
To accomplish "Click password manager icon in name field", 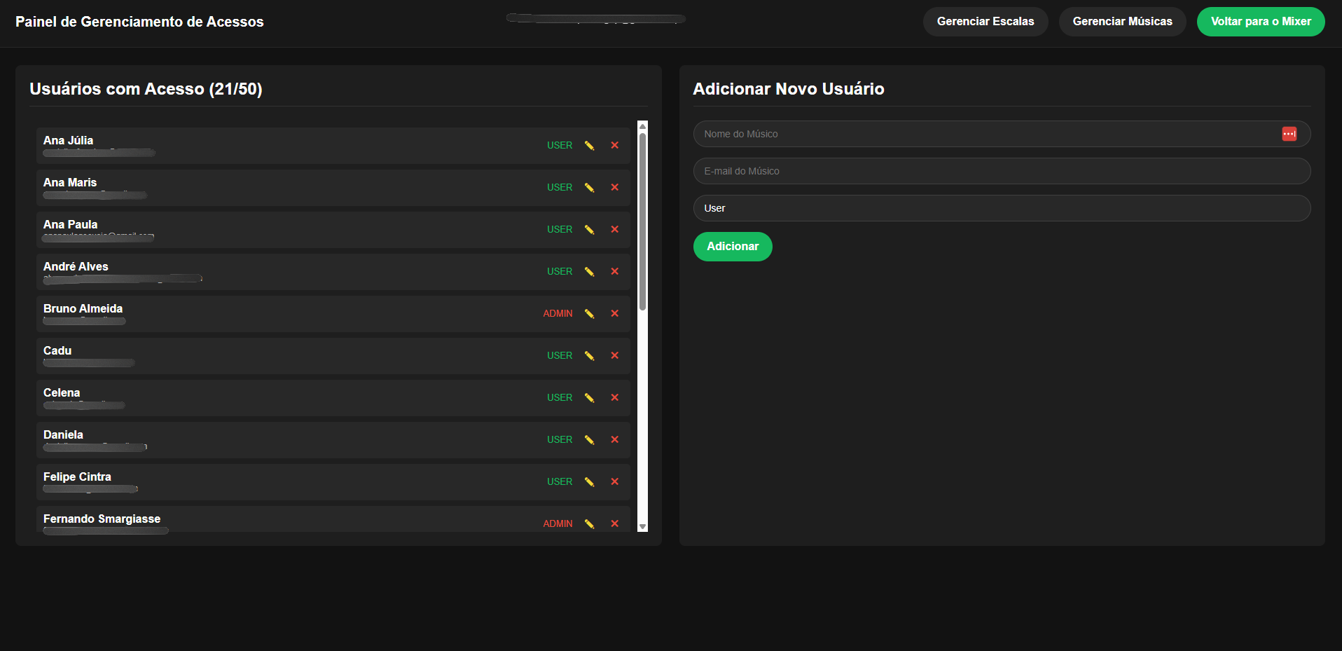I will coord(1289,134).
